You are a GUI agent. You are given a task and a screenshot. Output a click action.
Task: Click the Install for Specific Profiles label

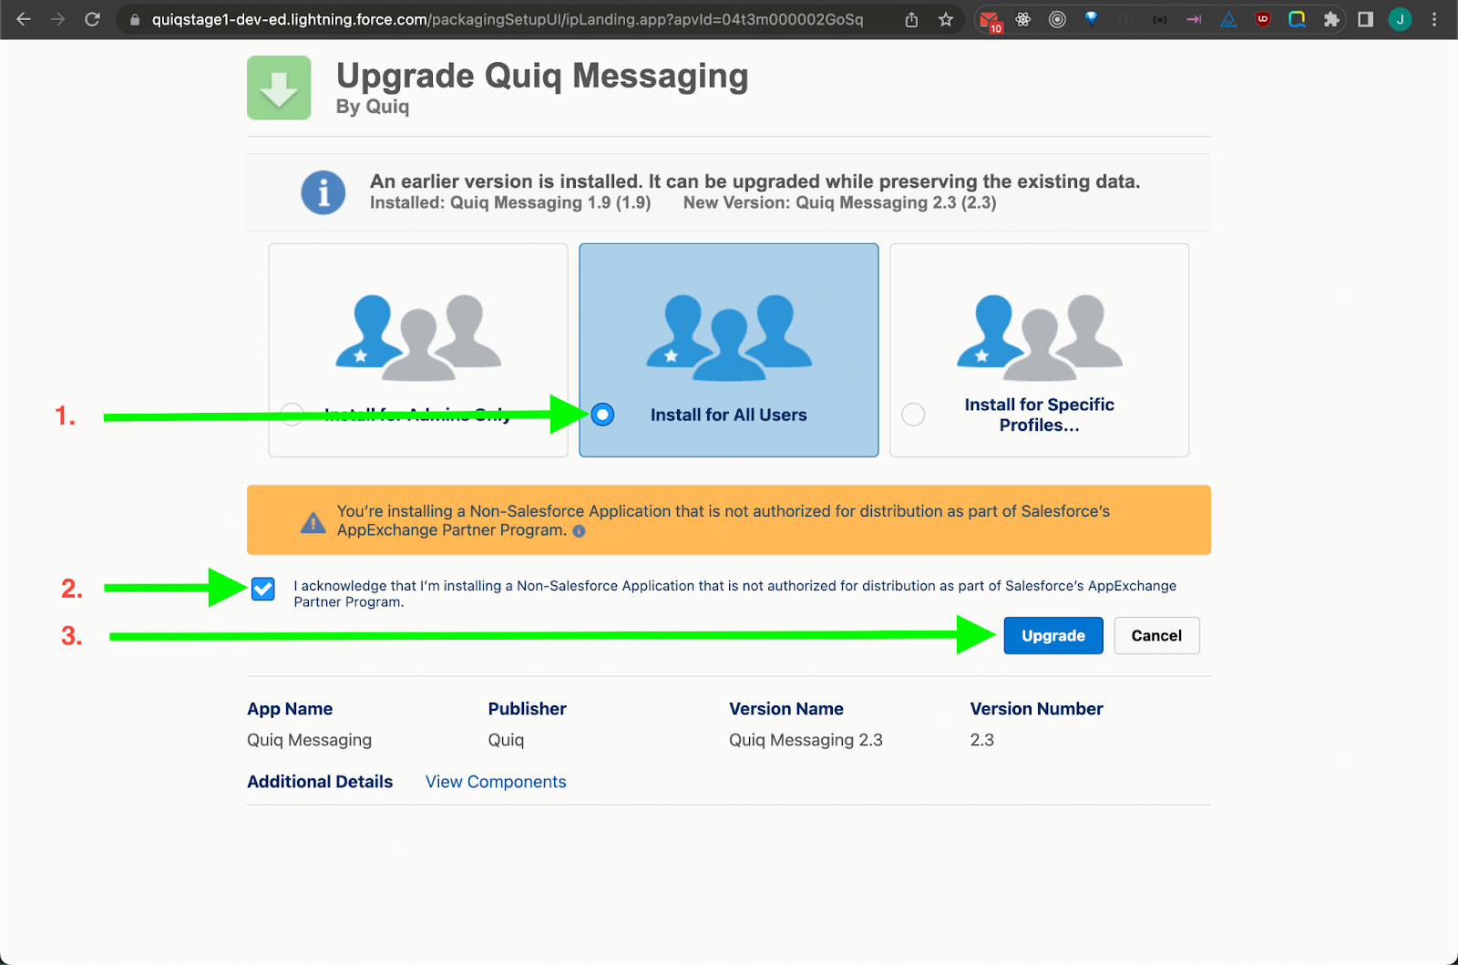[1039, 415]
